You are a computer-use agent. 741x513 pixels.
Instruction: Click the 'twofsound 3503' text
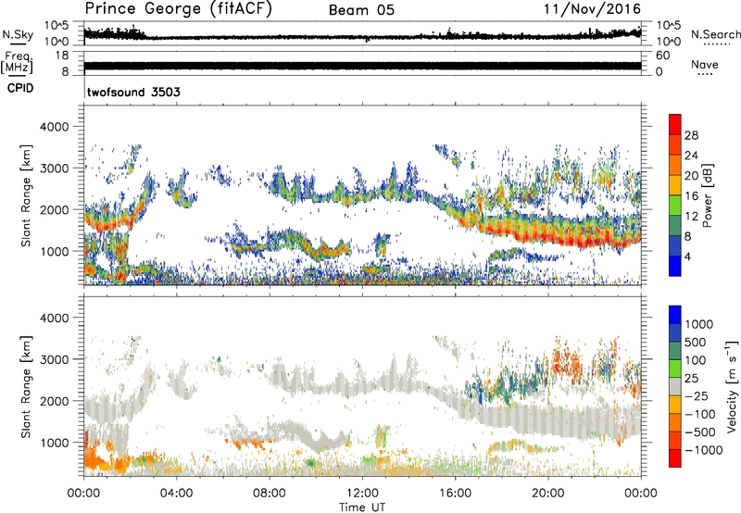(x=133, y=92)
